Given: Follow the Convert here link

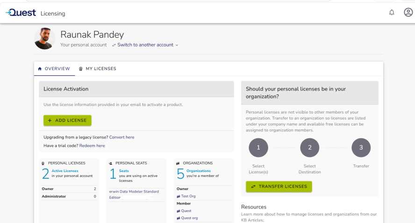Looking at the screenshot, I should point(122,137).
